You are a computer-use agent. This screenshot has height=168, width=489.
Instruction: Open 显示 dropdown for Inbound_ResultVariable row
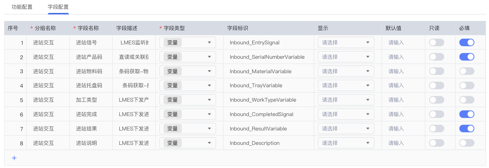pyautogui.click(x=345, y=129)
